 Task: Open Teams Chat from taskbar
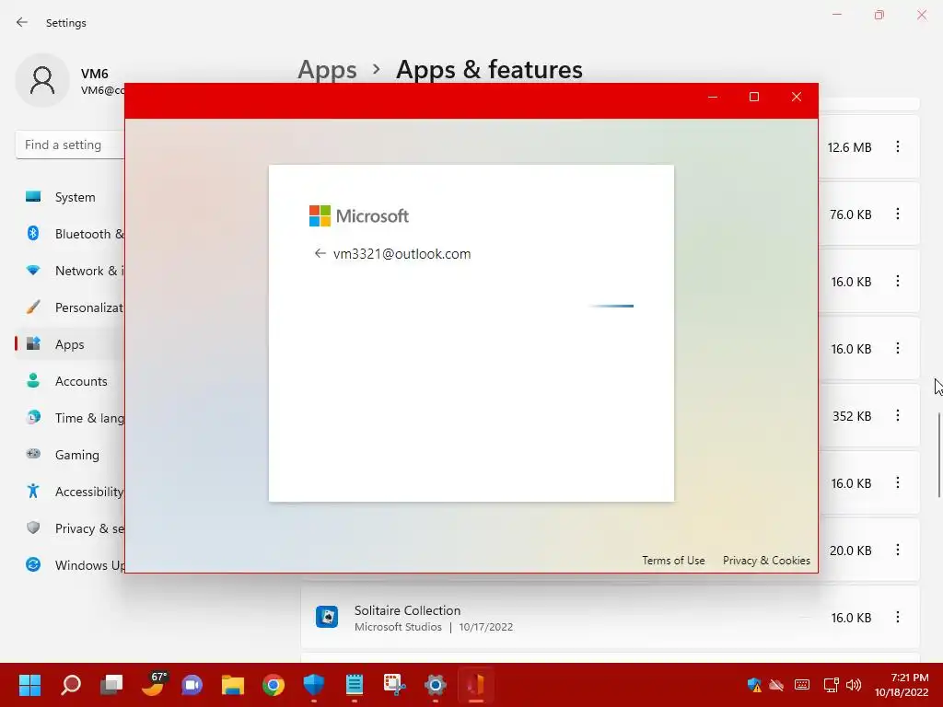tap(192, 685)
